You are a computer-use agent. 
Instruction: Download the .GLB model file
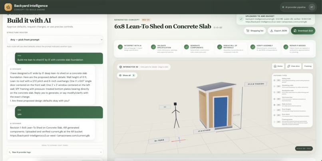[303, 31]
